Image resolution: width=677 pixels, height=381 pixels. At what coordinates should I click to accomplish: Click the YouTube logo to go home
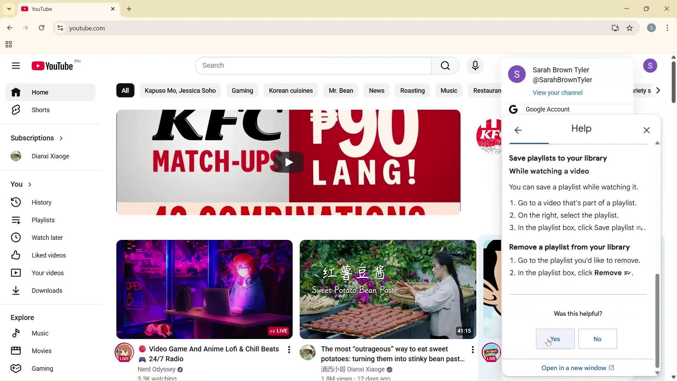[x=51, y=66]
